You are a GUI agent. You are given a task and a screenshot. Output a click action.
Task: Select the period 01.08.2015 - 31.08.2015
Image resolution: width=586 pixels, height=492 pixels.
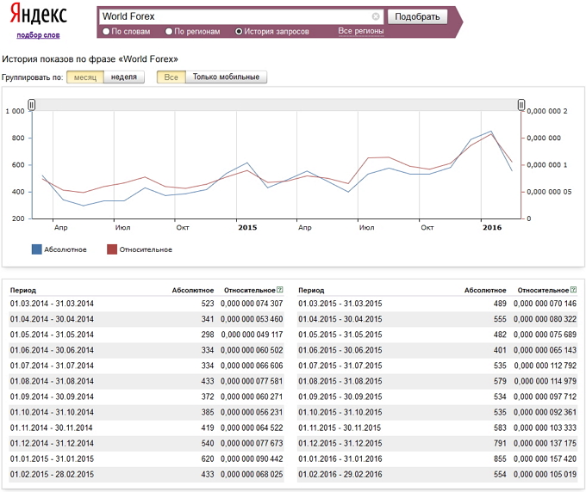click(x=340, y=381)
